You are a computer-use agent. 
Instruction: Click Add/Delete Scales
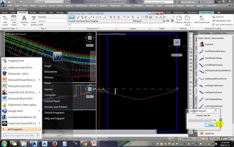pyautogui.click(x=221, y=21)
